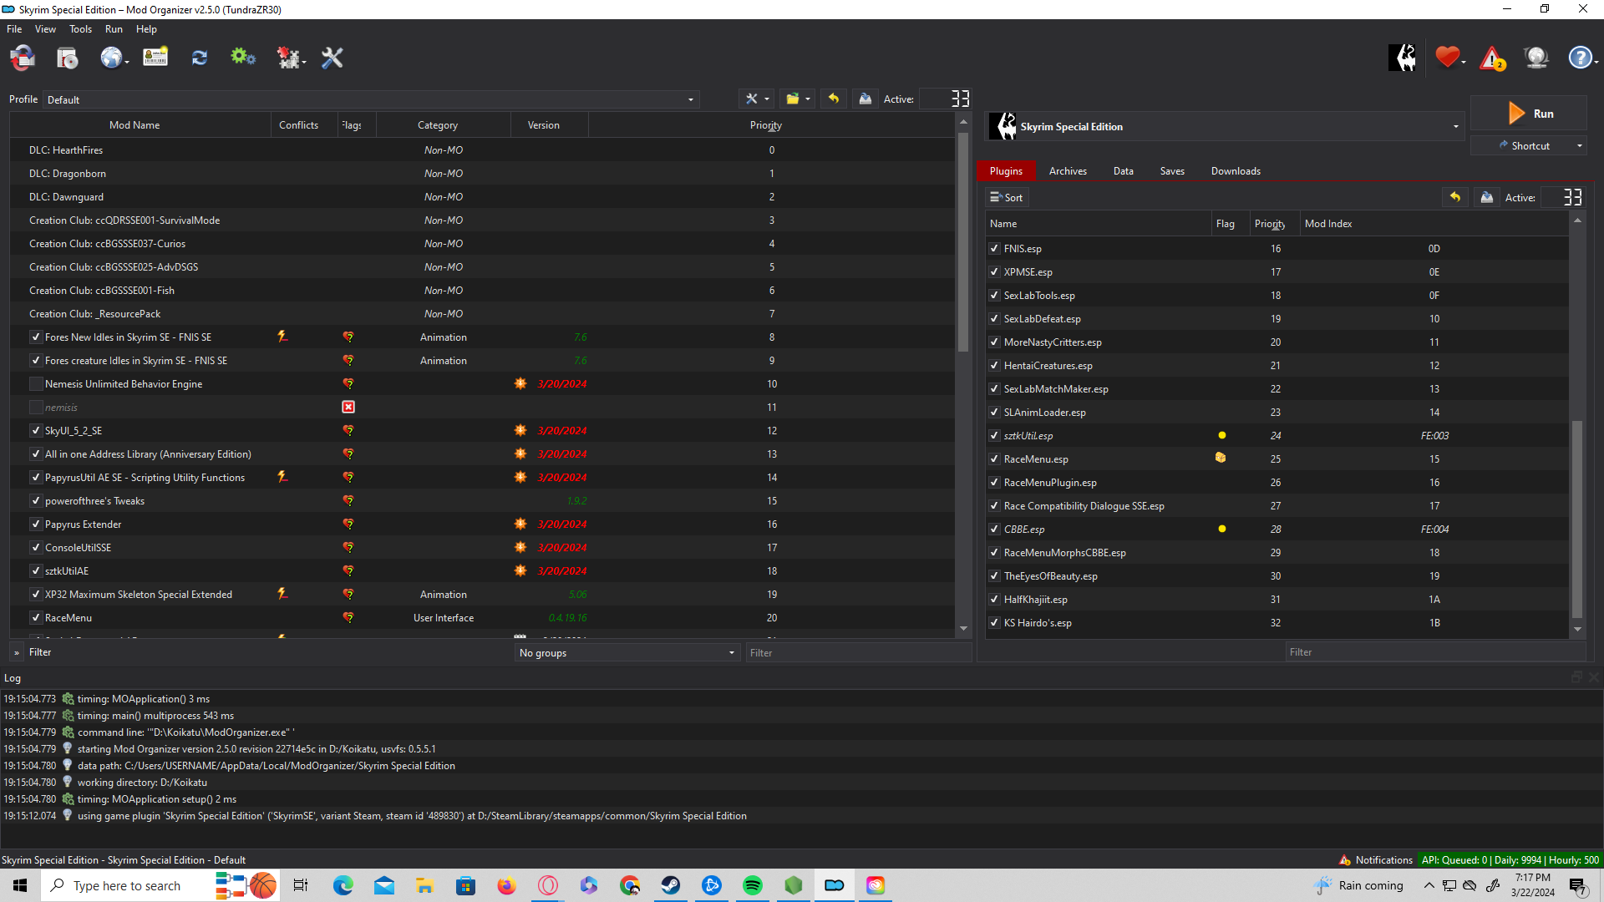
Task: Open the No groups dropdown
Action: pyautogui.click(x=627, y=652)
